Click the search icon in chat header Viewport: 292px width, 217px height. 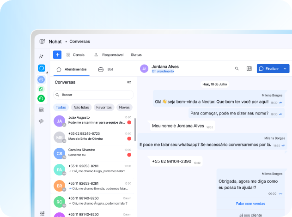[x=237, y=68]
